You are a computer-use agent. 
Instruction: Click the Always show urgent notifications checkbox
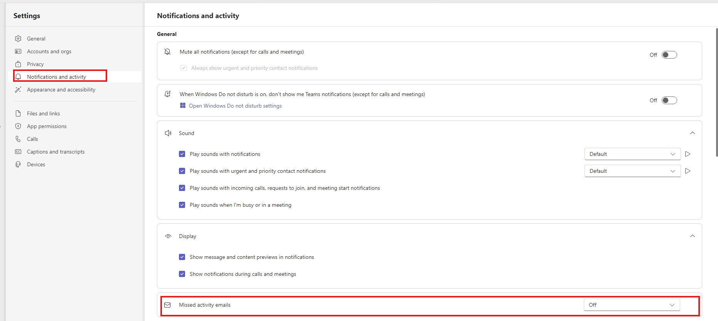pos(184,68)
